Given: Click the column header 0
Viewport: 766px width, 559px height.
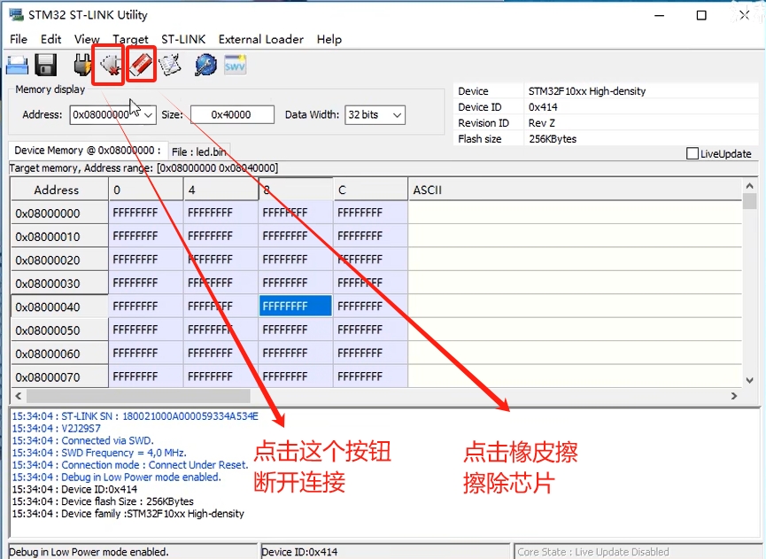Looking at the screenshot, I should pyautogui.click(x=145, y=190).
